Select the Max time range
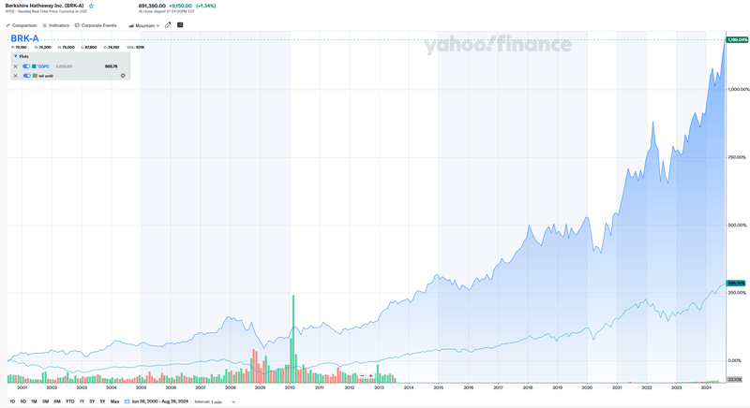750x408 pixels. click(x=114, y=401)
